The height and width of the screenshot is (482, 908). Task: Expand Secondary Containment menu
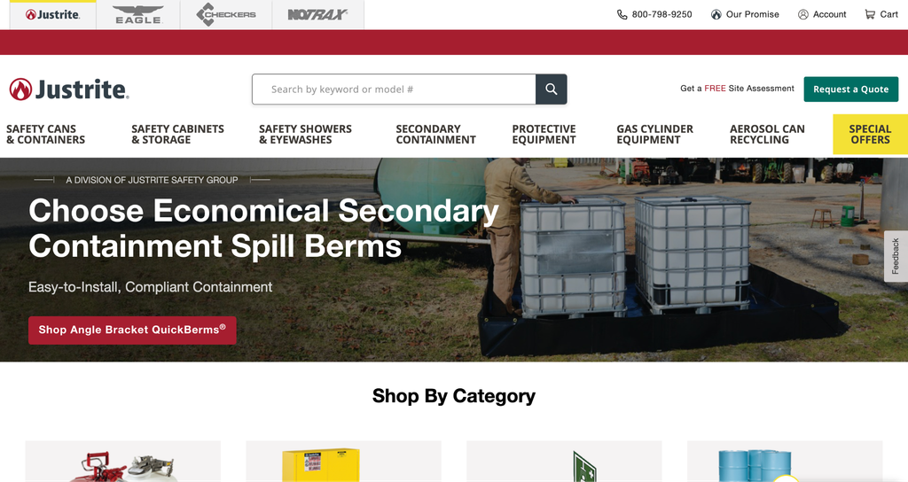click(x=435, y=135)
